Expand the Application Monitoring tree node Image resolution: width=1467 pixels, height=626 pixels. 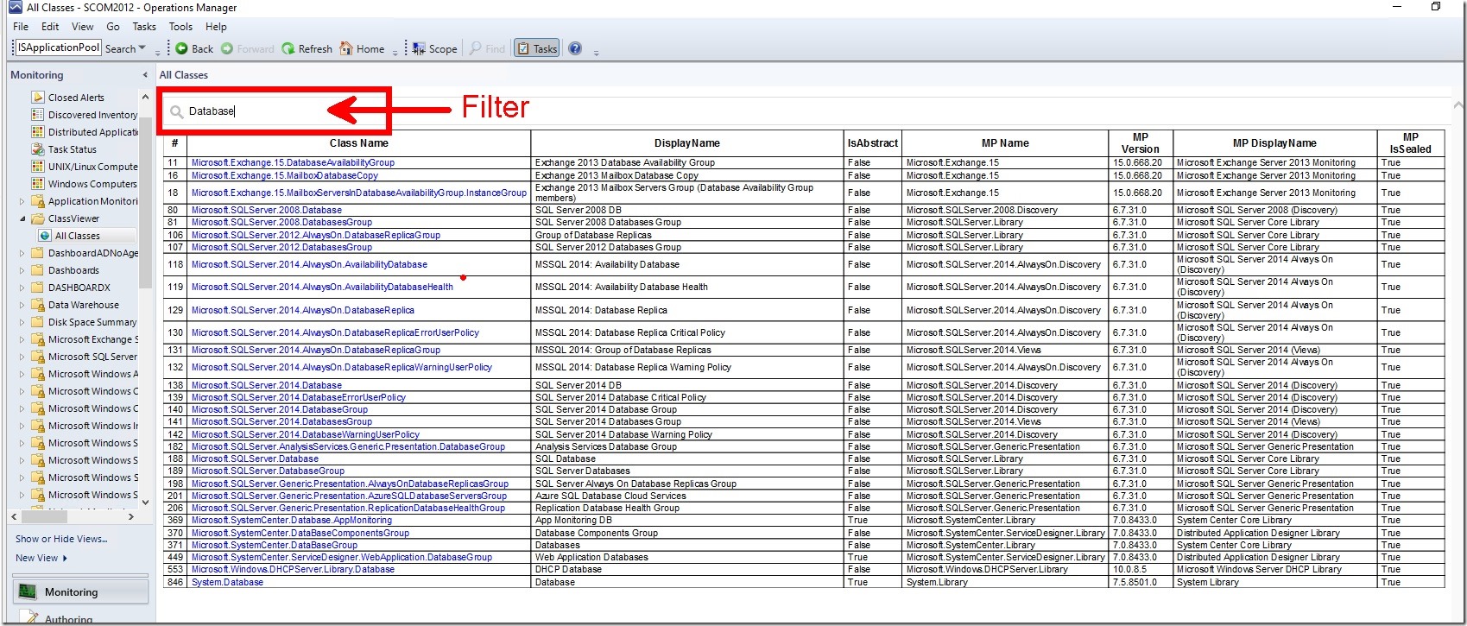click(22, 201)
